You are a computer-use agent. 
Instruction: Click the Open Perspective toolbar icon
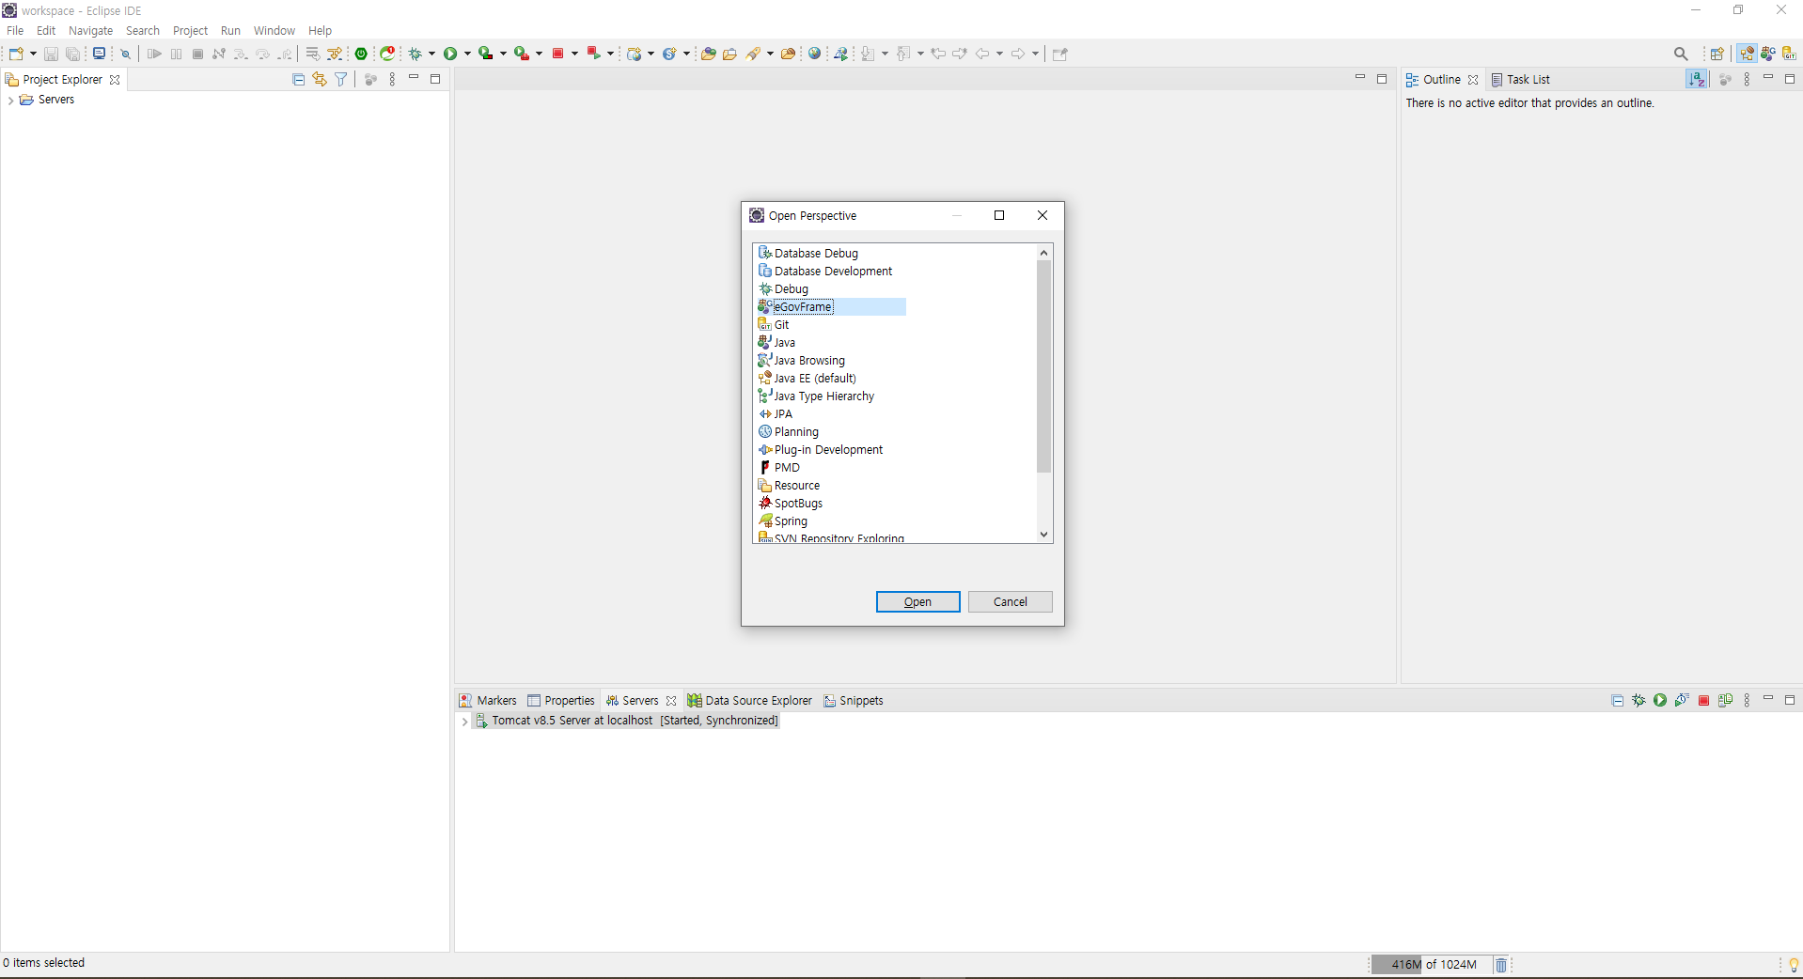pyautogui.click(x=1717, y=54)
